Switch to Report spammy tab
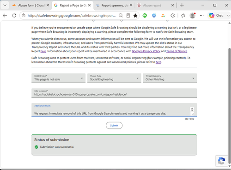This screenshot has height=170, width=231. 114,6
